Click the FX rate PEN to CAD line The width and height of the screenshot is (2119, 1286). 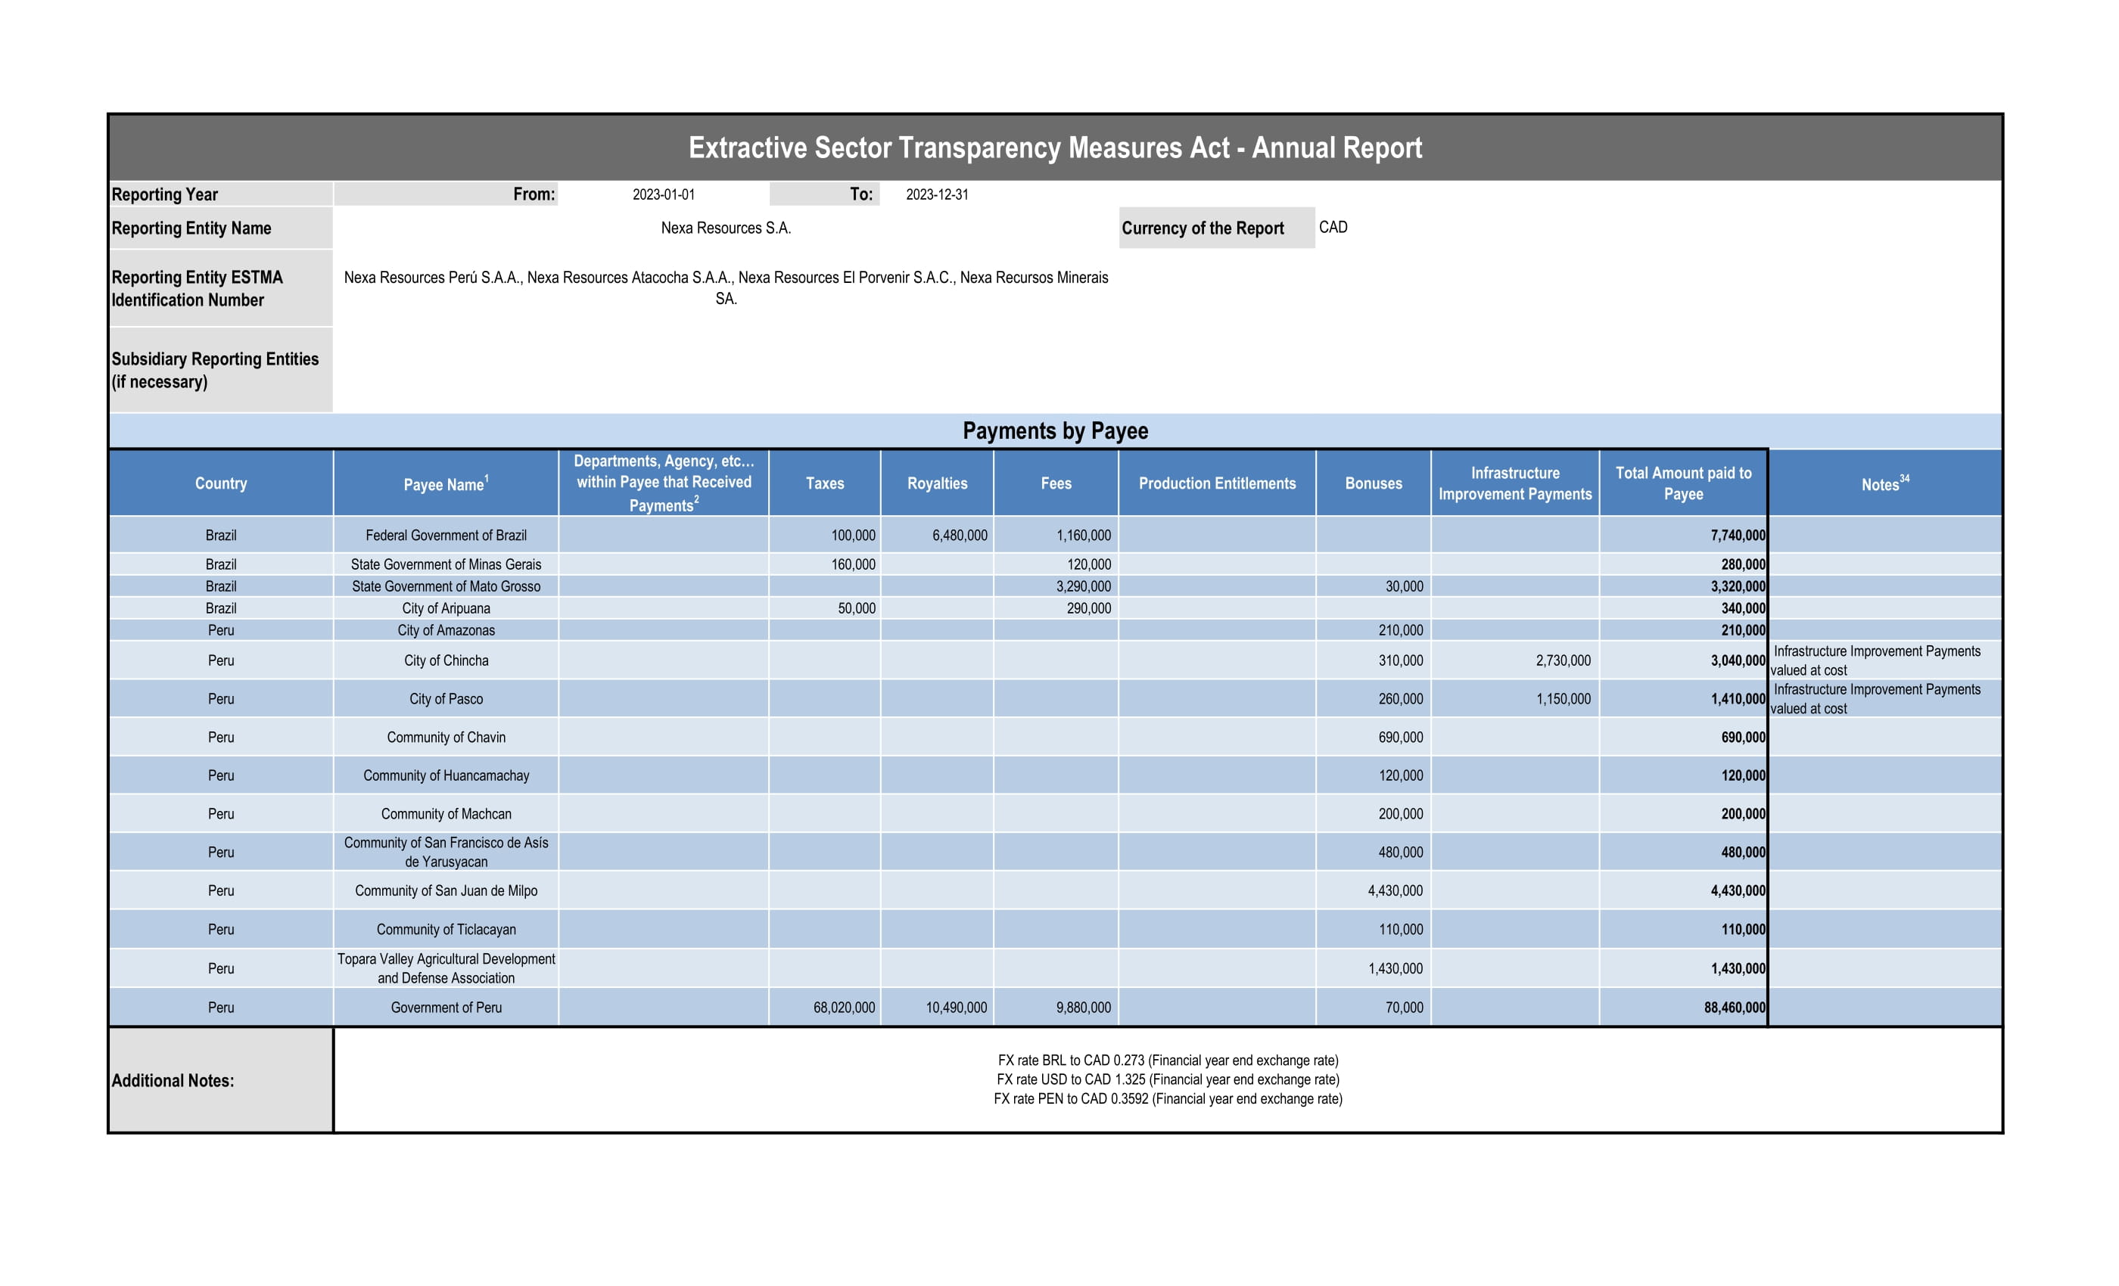click(x=1167, y=1098)
